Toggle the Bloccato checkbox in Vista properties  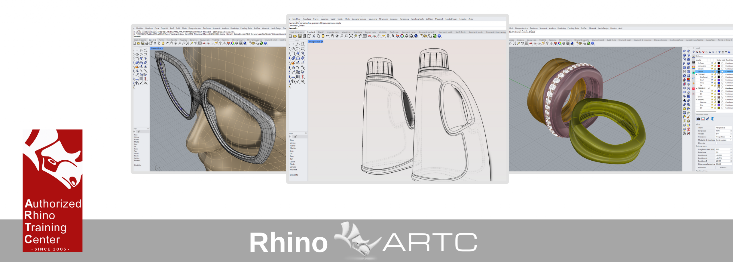(x=717, y=143)
